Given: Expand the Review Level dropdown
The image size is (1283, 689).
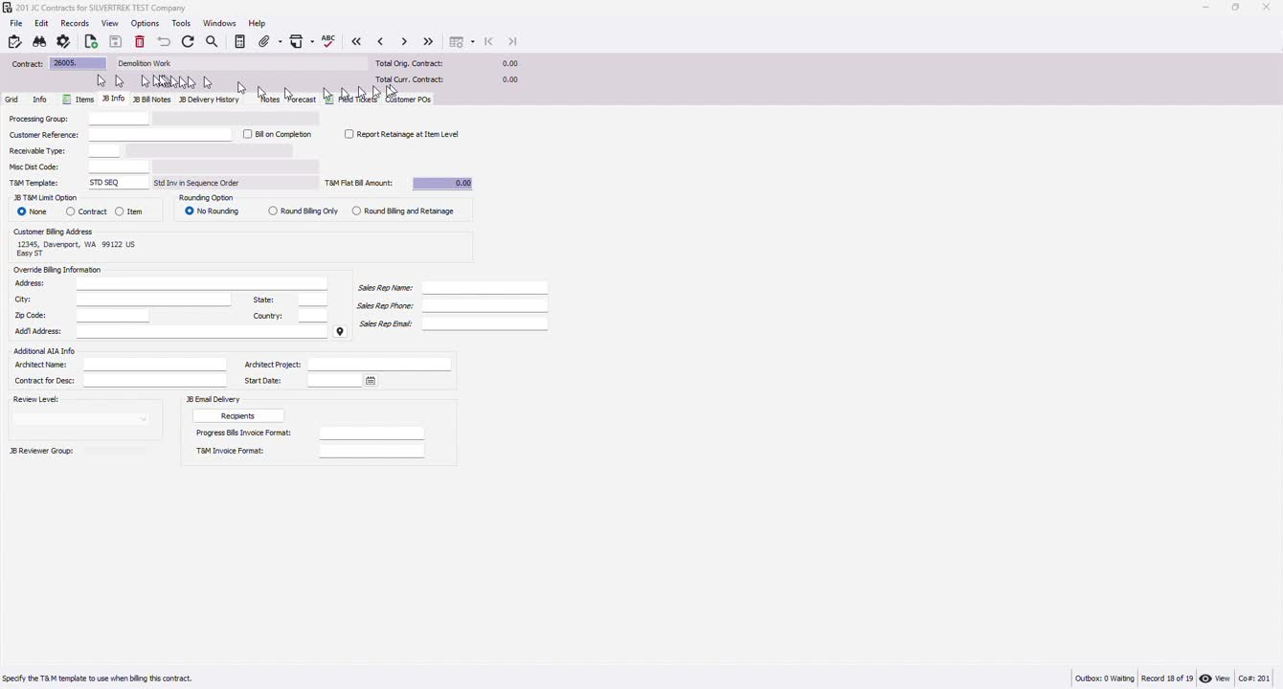Looking at the screenshot, I should [x=144, y=419].
